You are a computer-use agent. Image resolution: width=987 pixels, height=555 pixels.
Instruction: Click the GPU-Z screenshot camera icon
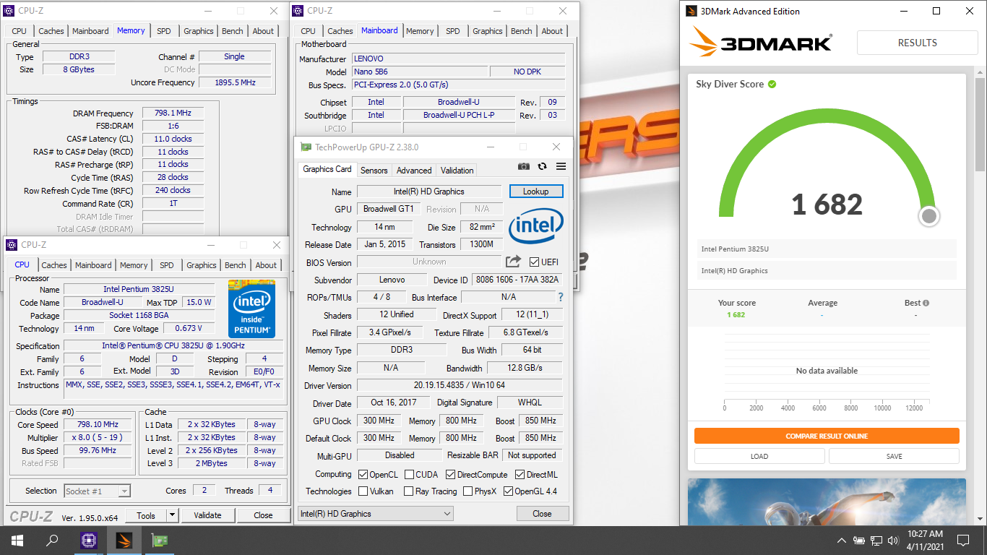coord(524,166)
